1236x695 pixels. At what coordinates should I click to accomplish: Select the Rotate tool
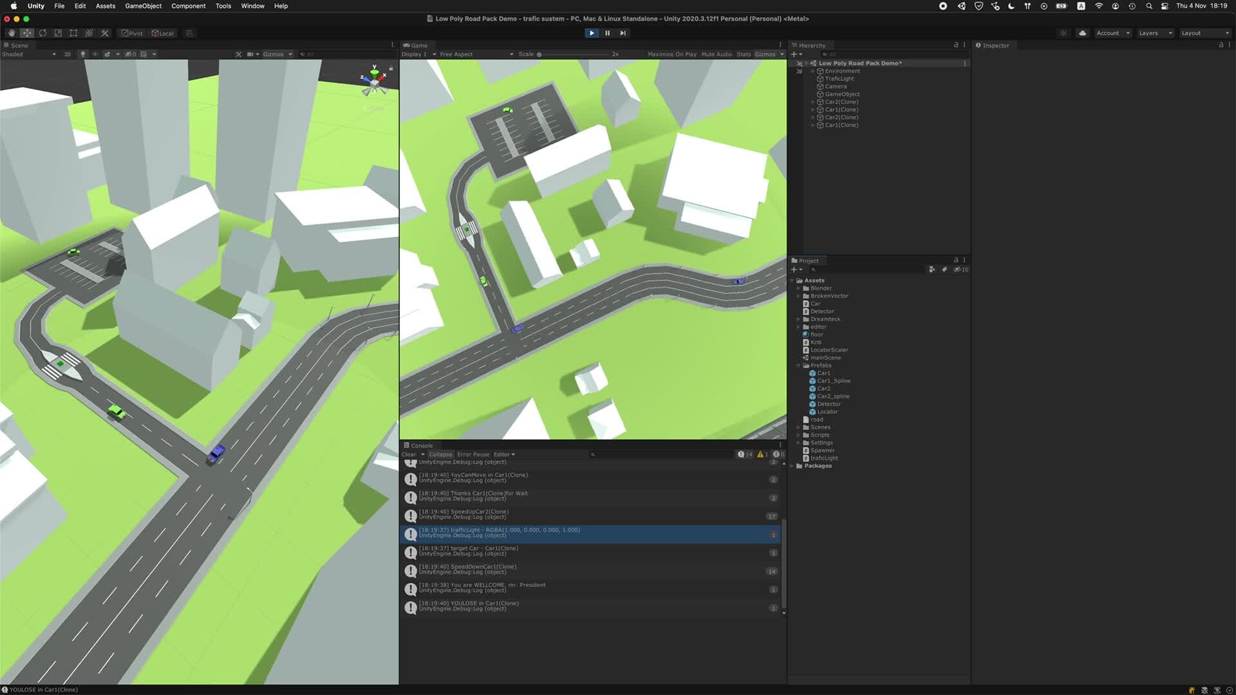[x=42, y=32]
